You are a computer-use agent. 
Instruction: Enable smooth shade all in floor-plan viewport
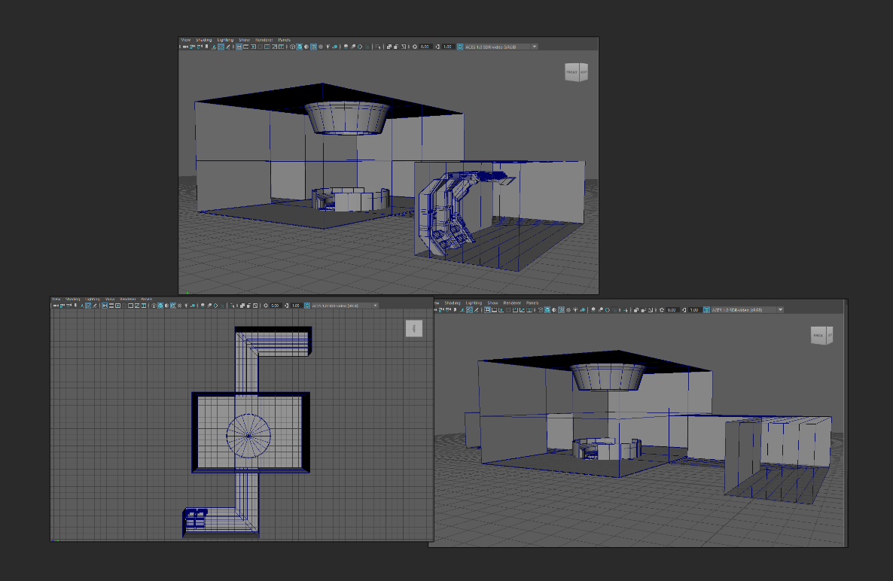click(x=160, y=306)
